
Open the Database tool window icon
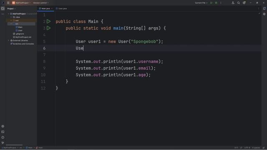[x=264, y=14]
